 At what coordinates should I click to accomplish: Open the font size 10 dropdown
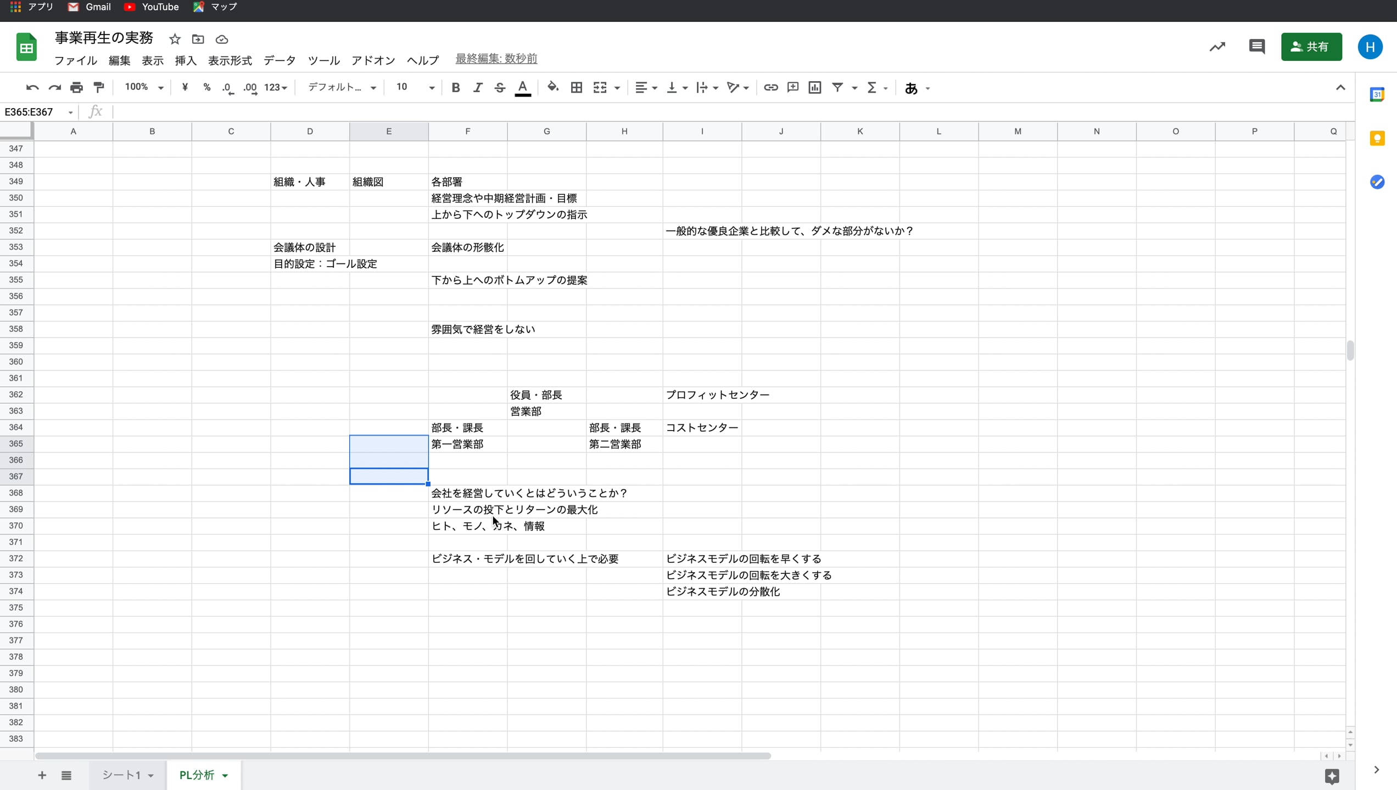click(x=415, y=87)
